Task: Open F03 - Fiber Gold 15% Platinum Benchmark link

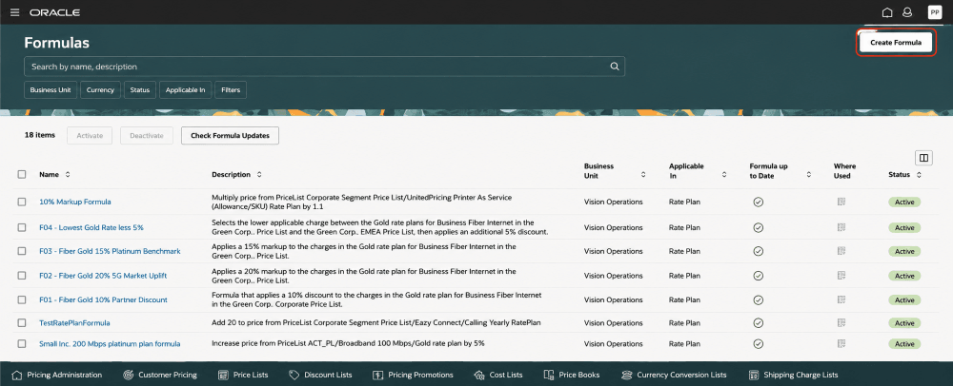Action: tap(110, 251)
